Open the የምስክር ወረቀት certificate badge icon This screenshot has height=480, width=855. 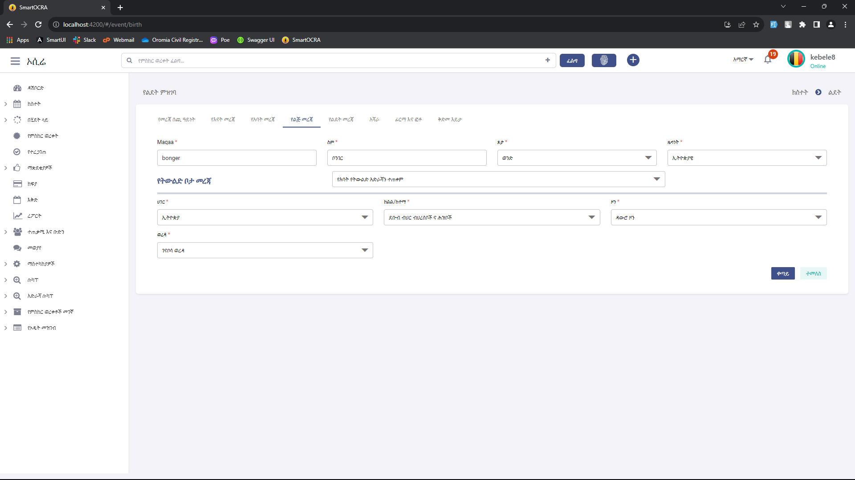coord(17,136)
